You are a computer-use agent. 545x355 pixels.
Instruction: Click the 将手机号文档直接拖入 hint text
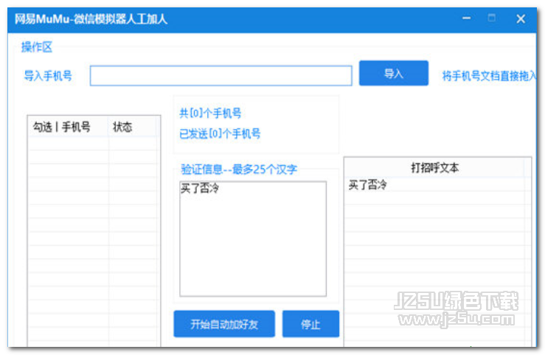pos(489,76)
